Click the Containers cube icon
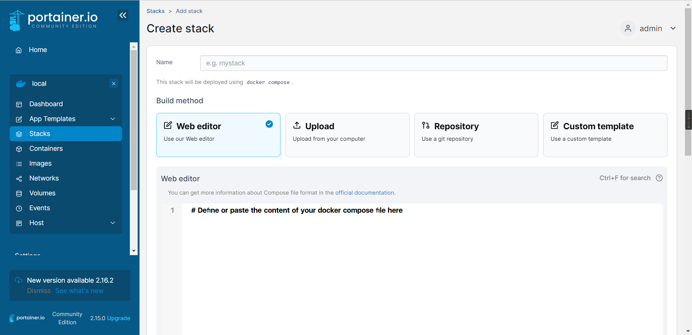 pos(19,149)
